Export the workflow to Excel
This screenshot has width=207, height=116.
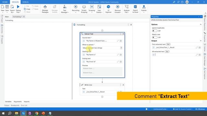pos(135,9)
